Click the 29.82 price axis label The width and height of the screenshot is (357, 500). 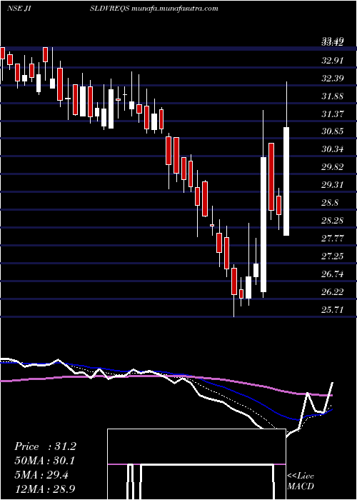coord(333,167)
